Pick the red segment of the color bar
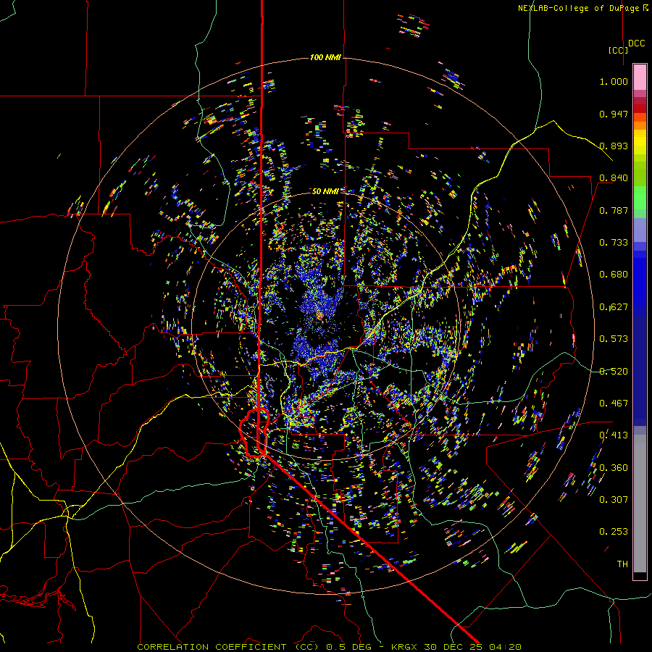The height and width of the screenshot is (652, 652). [640, 109]
